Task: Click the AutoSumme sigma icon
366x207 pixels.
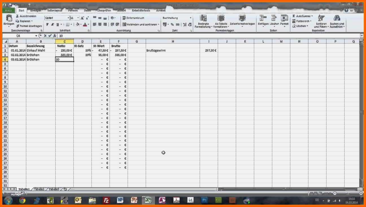Action: coord(294,16)
